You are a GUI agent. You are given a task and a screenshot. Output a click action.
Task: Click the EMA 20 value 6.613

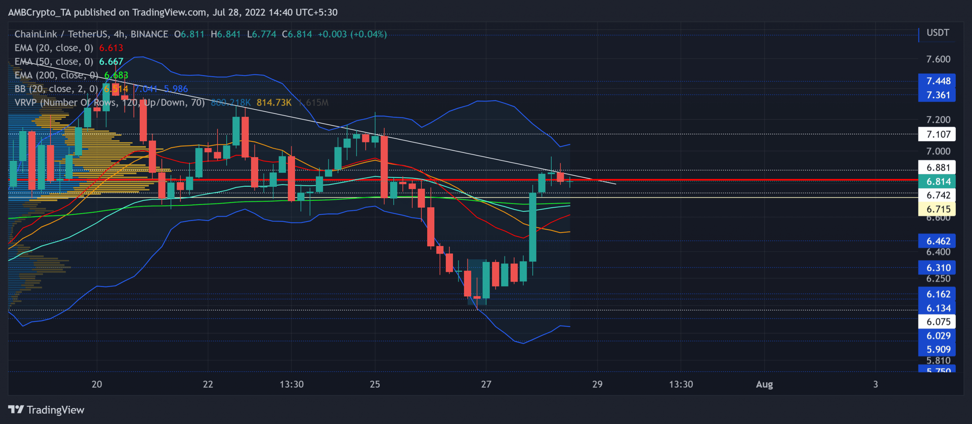(x=111, y=48)
